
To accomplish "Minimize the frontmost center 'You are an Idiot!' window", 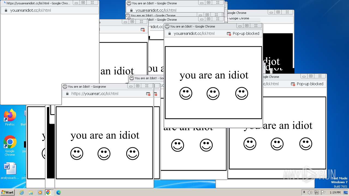I will (x=240, y=26).
